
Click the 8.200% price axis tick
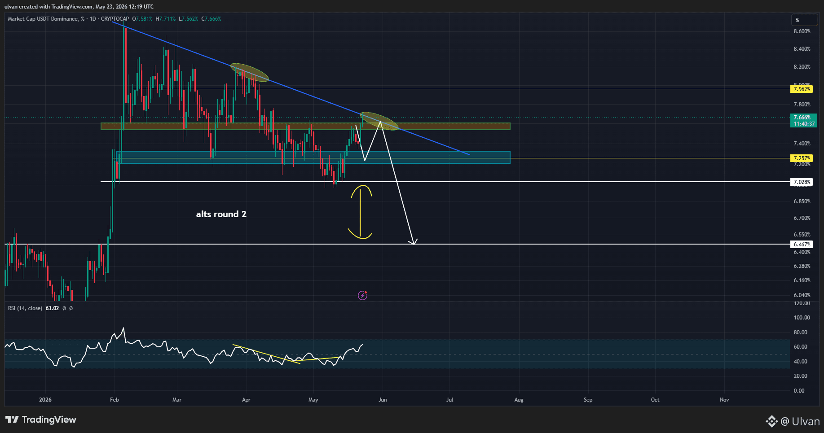[802, 67]
